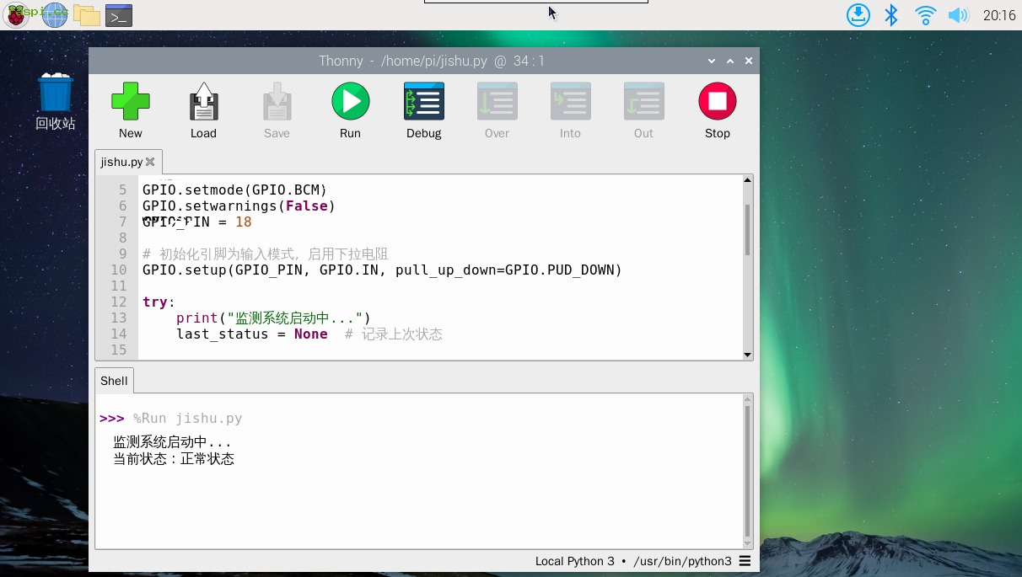
Task: Switch to the Shell tab
Action: click(x=114, y=381)
